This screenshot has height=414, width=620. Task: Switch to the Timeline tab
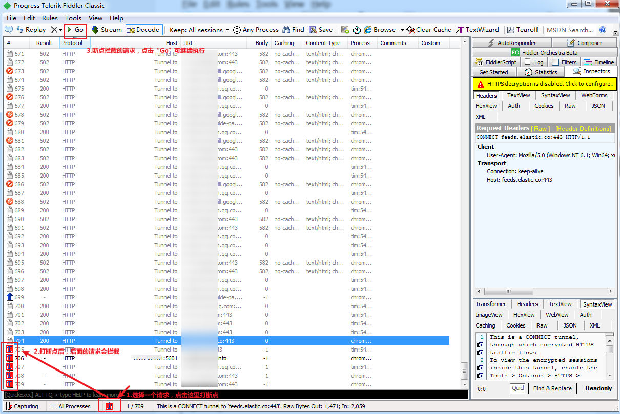click(x=599, y=62)
